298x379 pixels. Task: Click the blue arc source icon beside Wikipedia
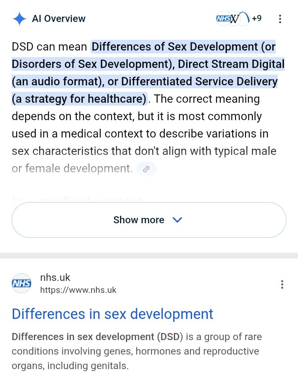[244, 19]
